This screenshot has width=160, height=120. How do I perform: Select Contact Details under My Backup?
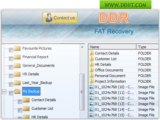coord(44,100)
